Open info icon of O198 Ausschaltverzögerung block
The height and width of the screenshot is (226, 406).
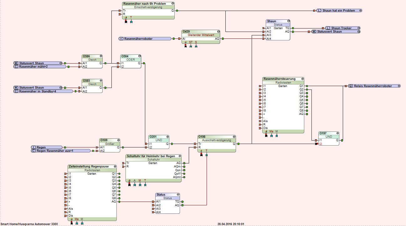click(234, 137)
